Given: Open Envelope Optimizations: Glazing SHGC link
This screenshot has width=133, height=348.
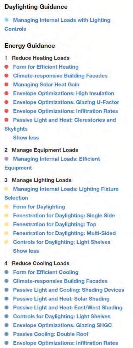Looking at the screenshot, I should coord(62,325).
